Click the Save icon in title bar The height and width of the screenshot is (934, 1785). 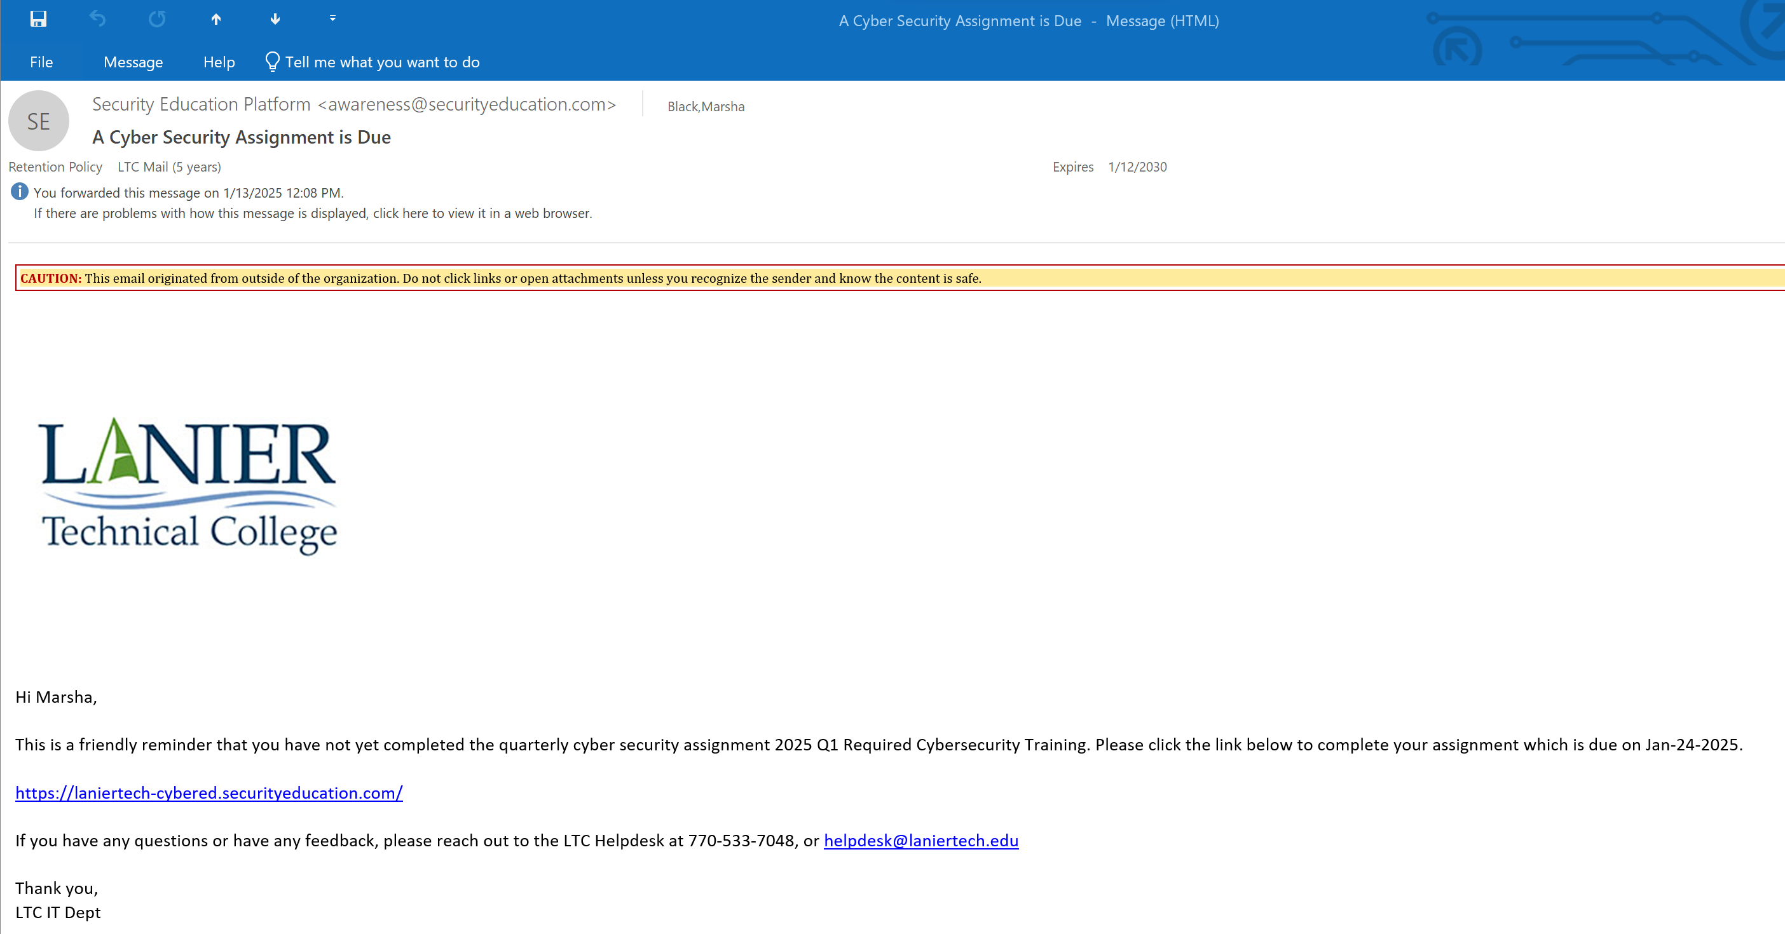38,18
